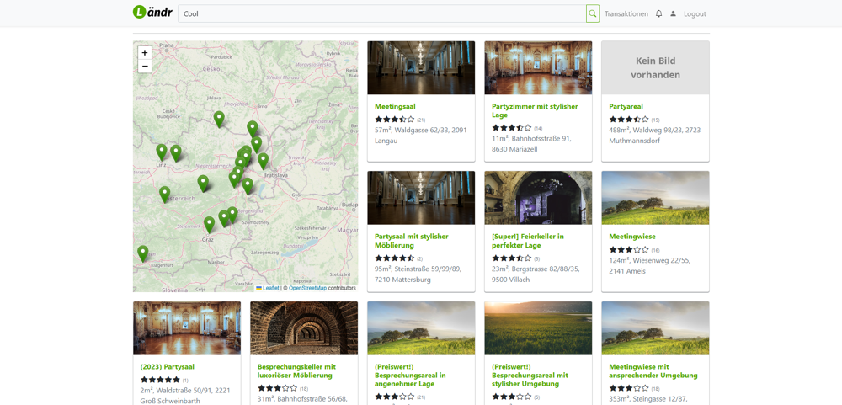Image resolution: width=842 pixels, height=405 pixels.
Task: Open the Meetingwiese listing title
Action: click(632, 237)
